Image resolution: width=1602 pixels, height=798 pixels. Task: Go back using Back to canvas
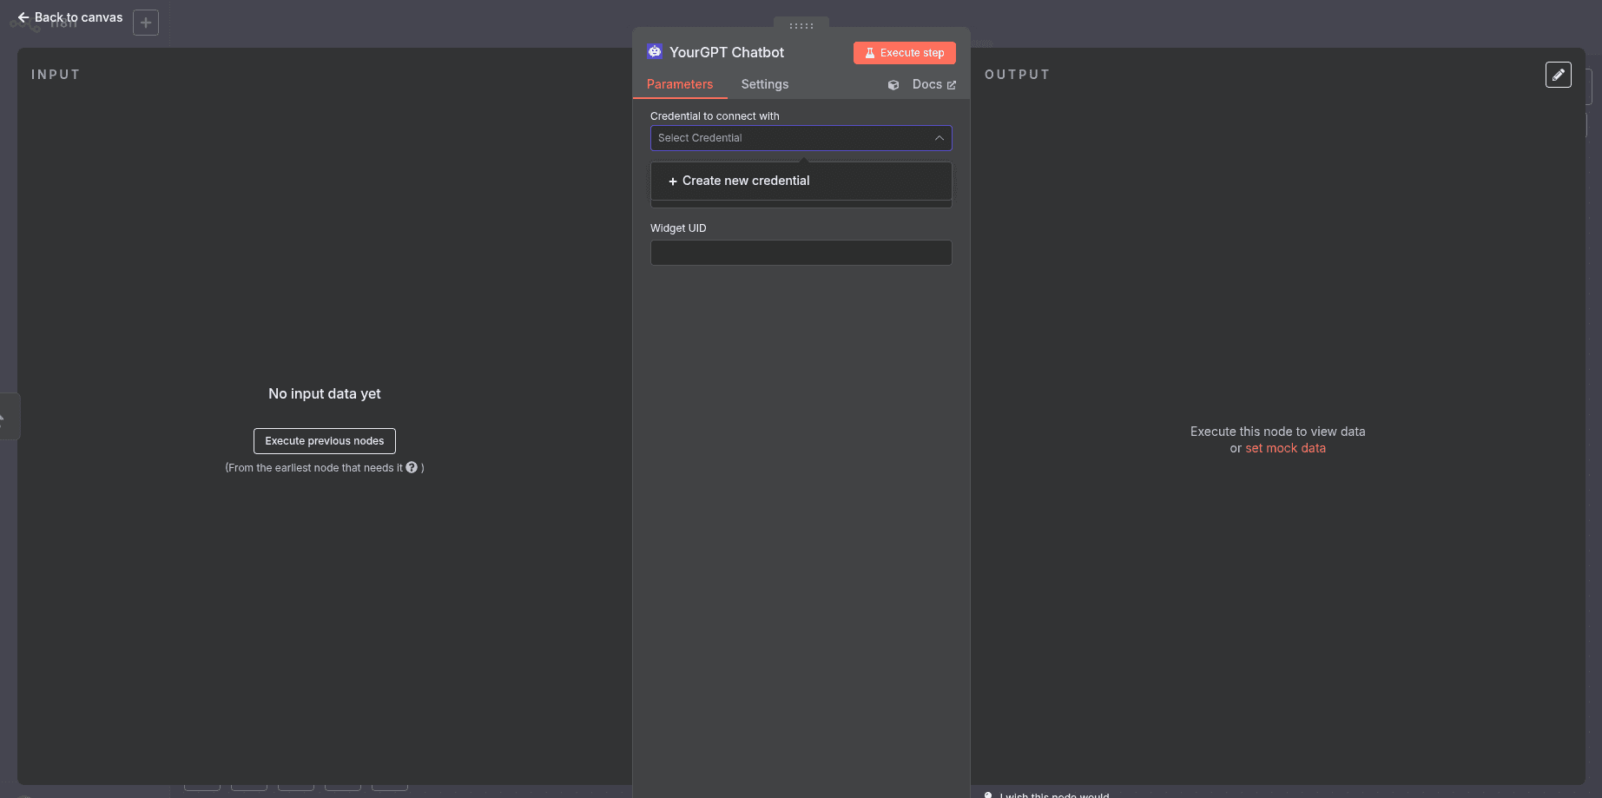click(x=70, y=17)
